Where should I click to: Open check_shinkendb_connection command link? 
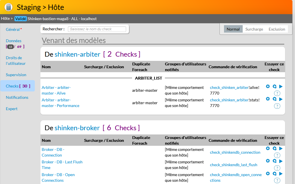tap(235, 152)
